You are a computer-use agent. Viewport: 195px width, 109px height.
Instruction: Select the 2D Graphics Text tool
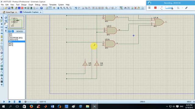[2, 78]
